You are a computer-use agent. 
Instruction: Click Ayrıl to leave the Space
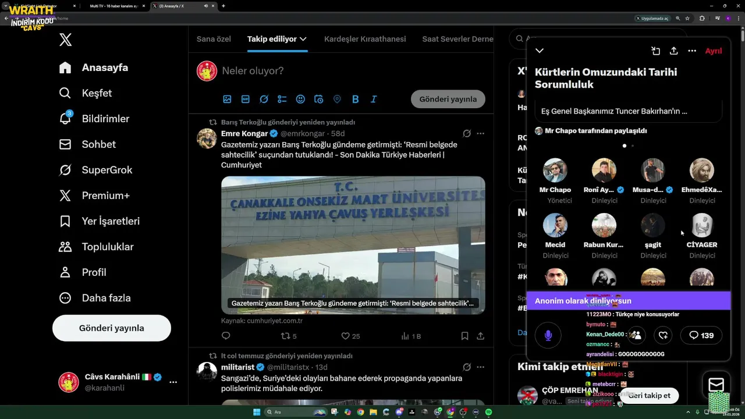[714, 51]
